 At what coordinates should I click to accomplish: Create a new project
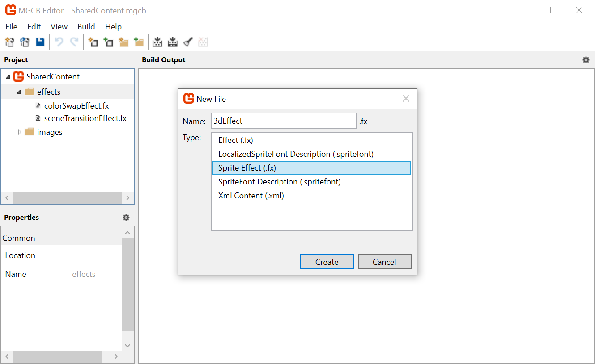point(9,42)
